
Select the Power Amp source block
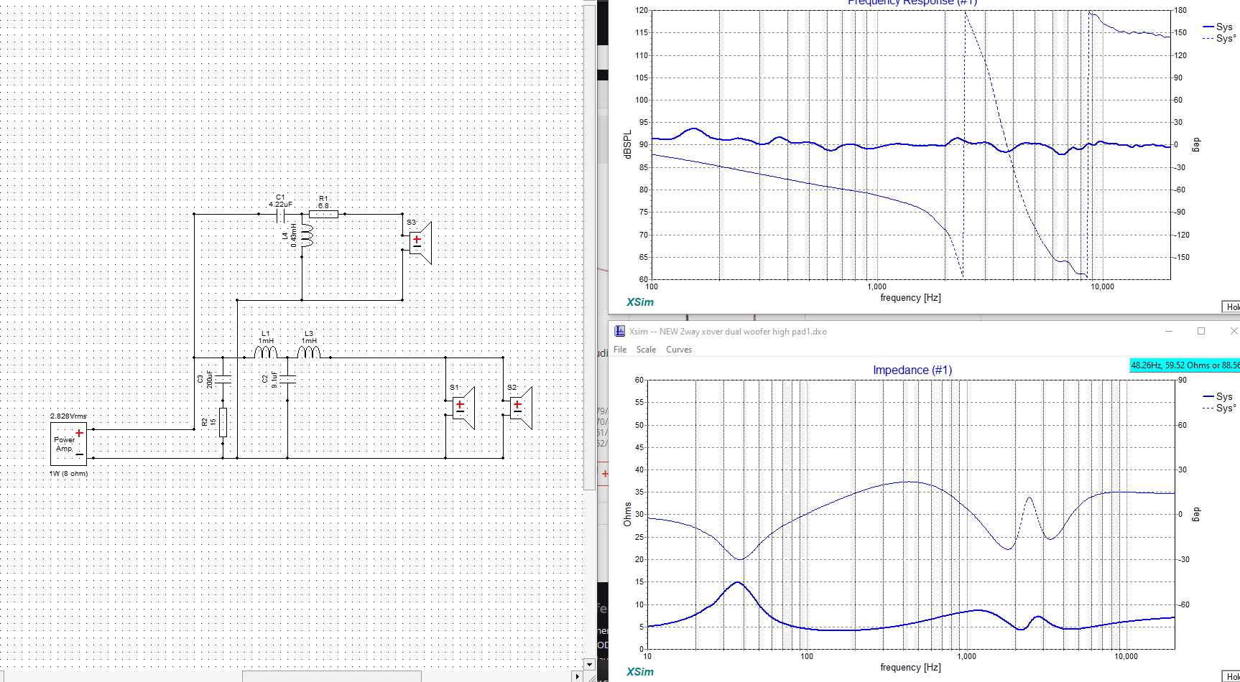pos(68,444)
